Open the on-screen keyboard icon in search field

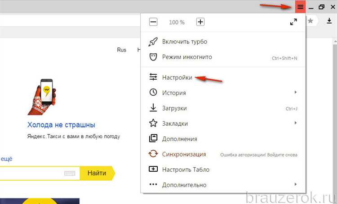(x=70, y=173)
